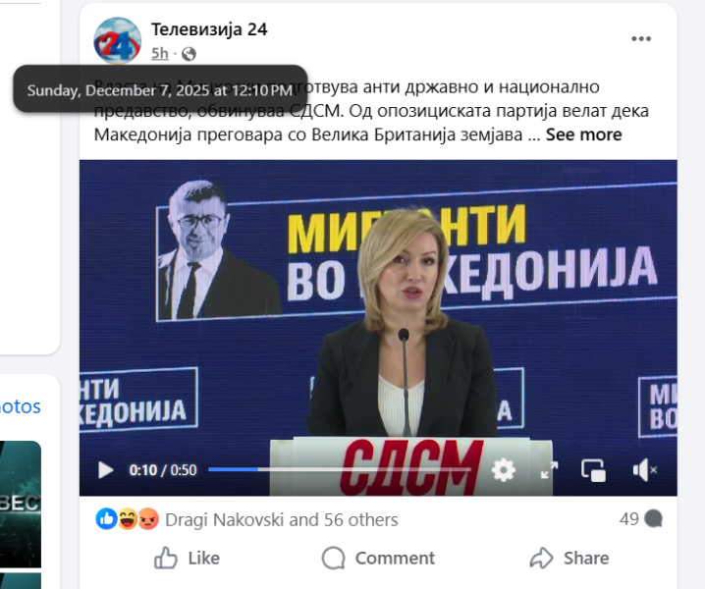Click the 5h post timestamp
Viewport: 705px width, 589px height.
point(160,54)
